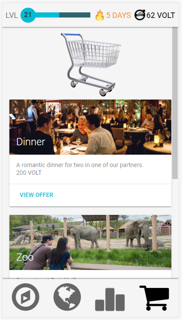Click VIEW OFFER for Dinner
The width and height of the screenshot is (182, 320).
tap(36, 195)
